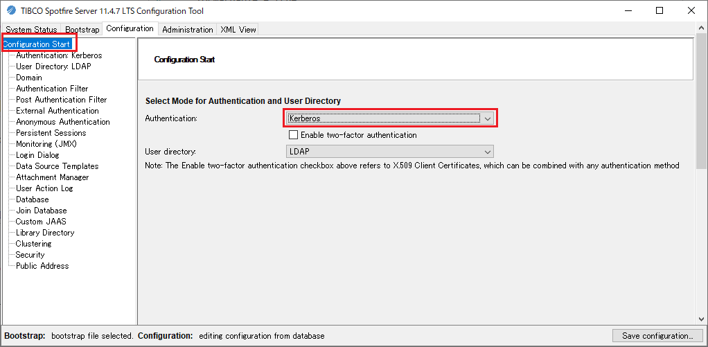The width and height of the screenshot is (708, 347).
Task: Open Persistent Sessions settings
Action: click(x=51, y=133)
